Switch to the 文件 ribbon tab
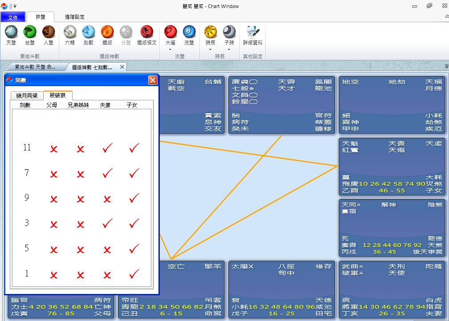This screenshot has height=321, width=449. pos(13,16)
